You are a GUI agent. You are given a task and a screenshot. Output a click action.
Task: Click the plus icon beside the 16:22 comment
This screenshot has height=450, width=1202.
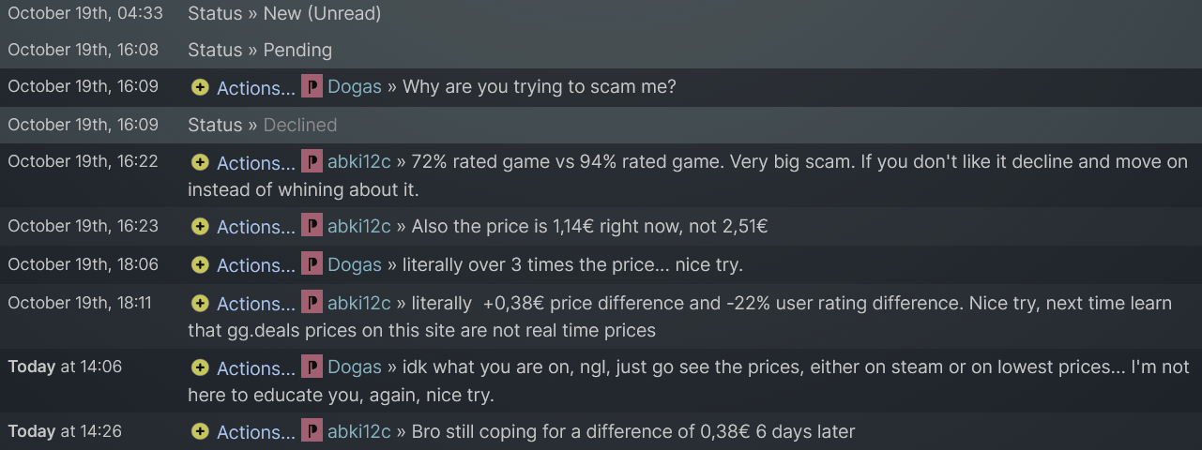click(x=200, y=162)
